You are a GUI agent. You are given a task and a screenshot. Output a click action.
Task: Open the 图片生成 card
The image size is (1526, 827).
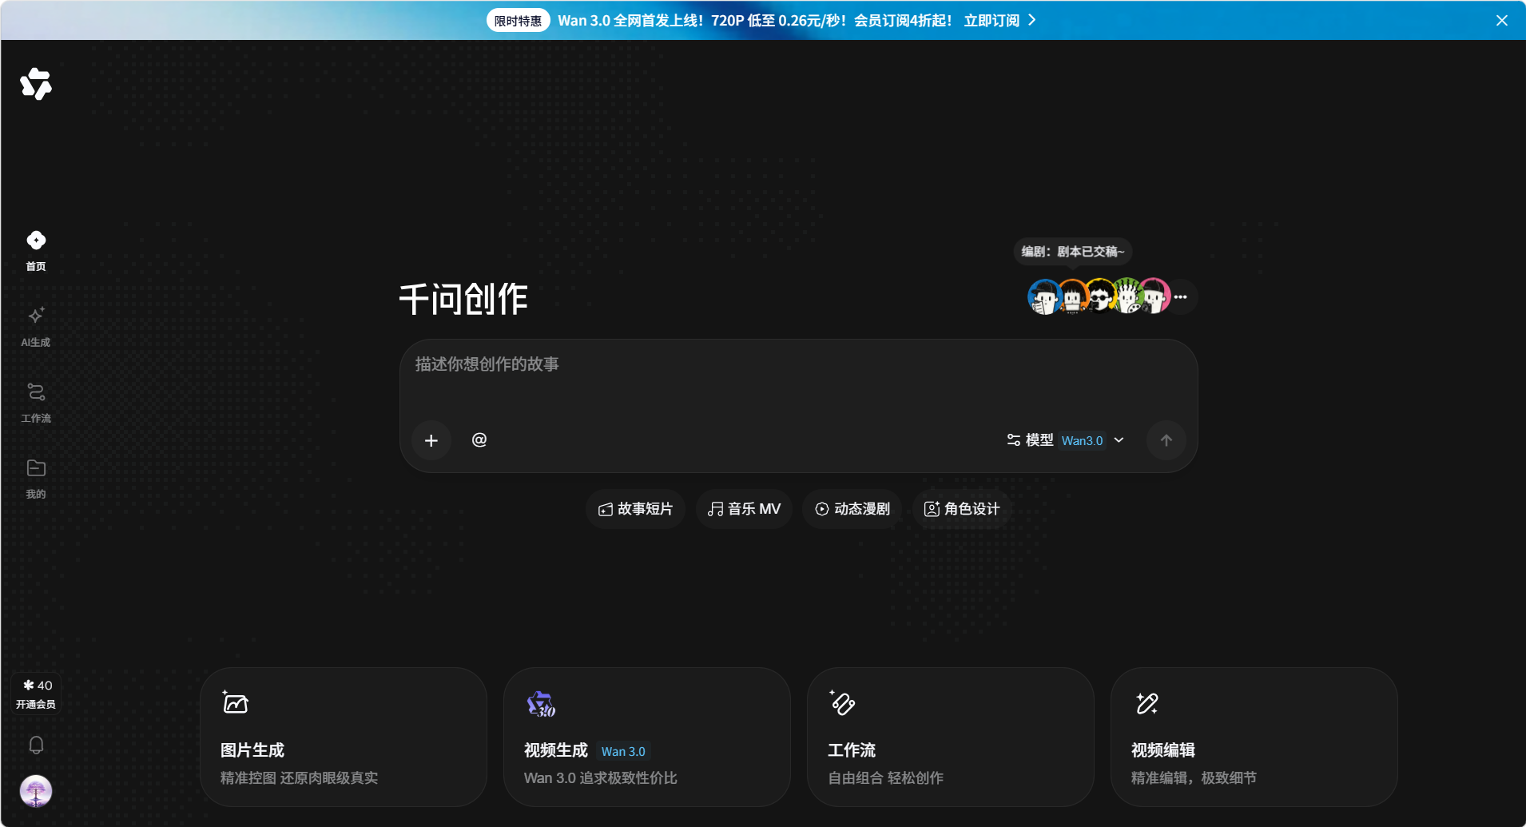coord(344,737)
